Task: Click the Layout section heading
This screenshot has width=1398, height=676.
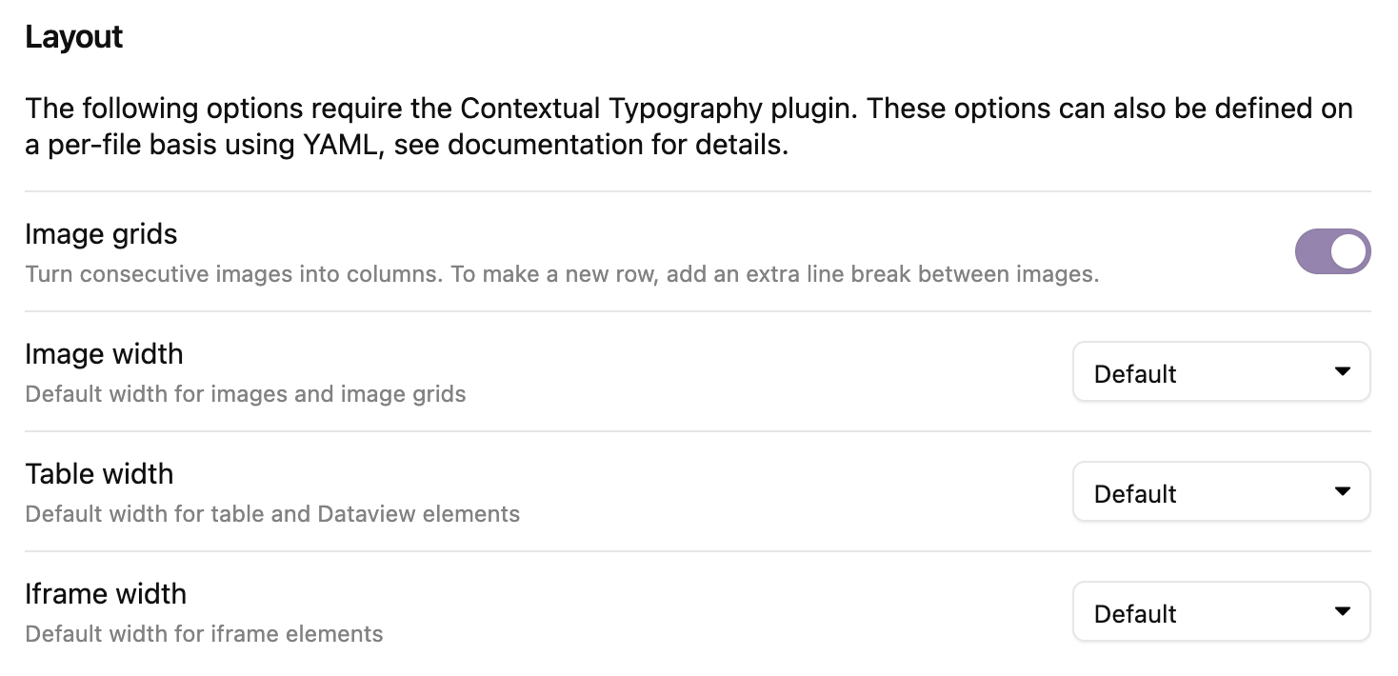Action: click(74, 36)
